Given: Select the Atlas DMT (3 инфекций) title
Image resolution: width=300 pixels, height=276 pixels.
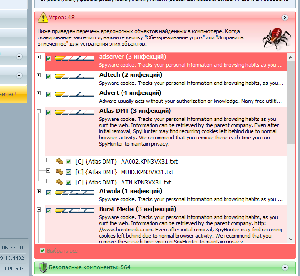Looking at the screenshot, I should (x=135, y=110).
